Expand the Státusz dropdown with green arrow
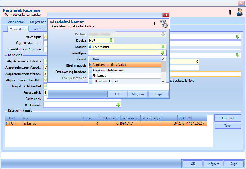Screen dimensions: 246x169 (x=163, y=47)
